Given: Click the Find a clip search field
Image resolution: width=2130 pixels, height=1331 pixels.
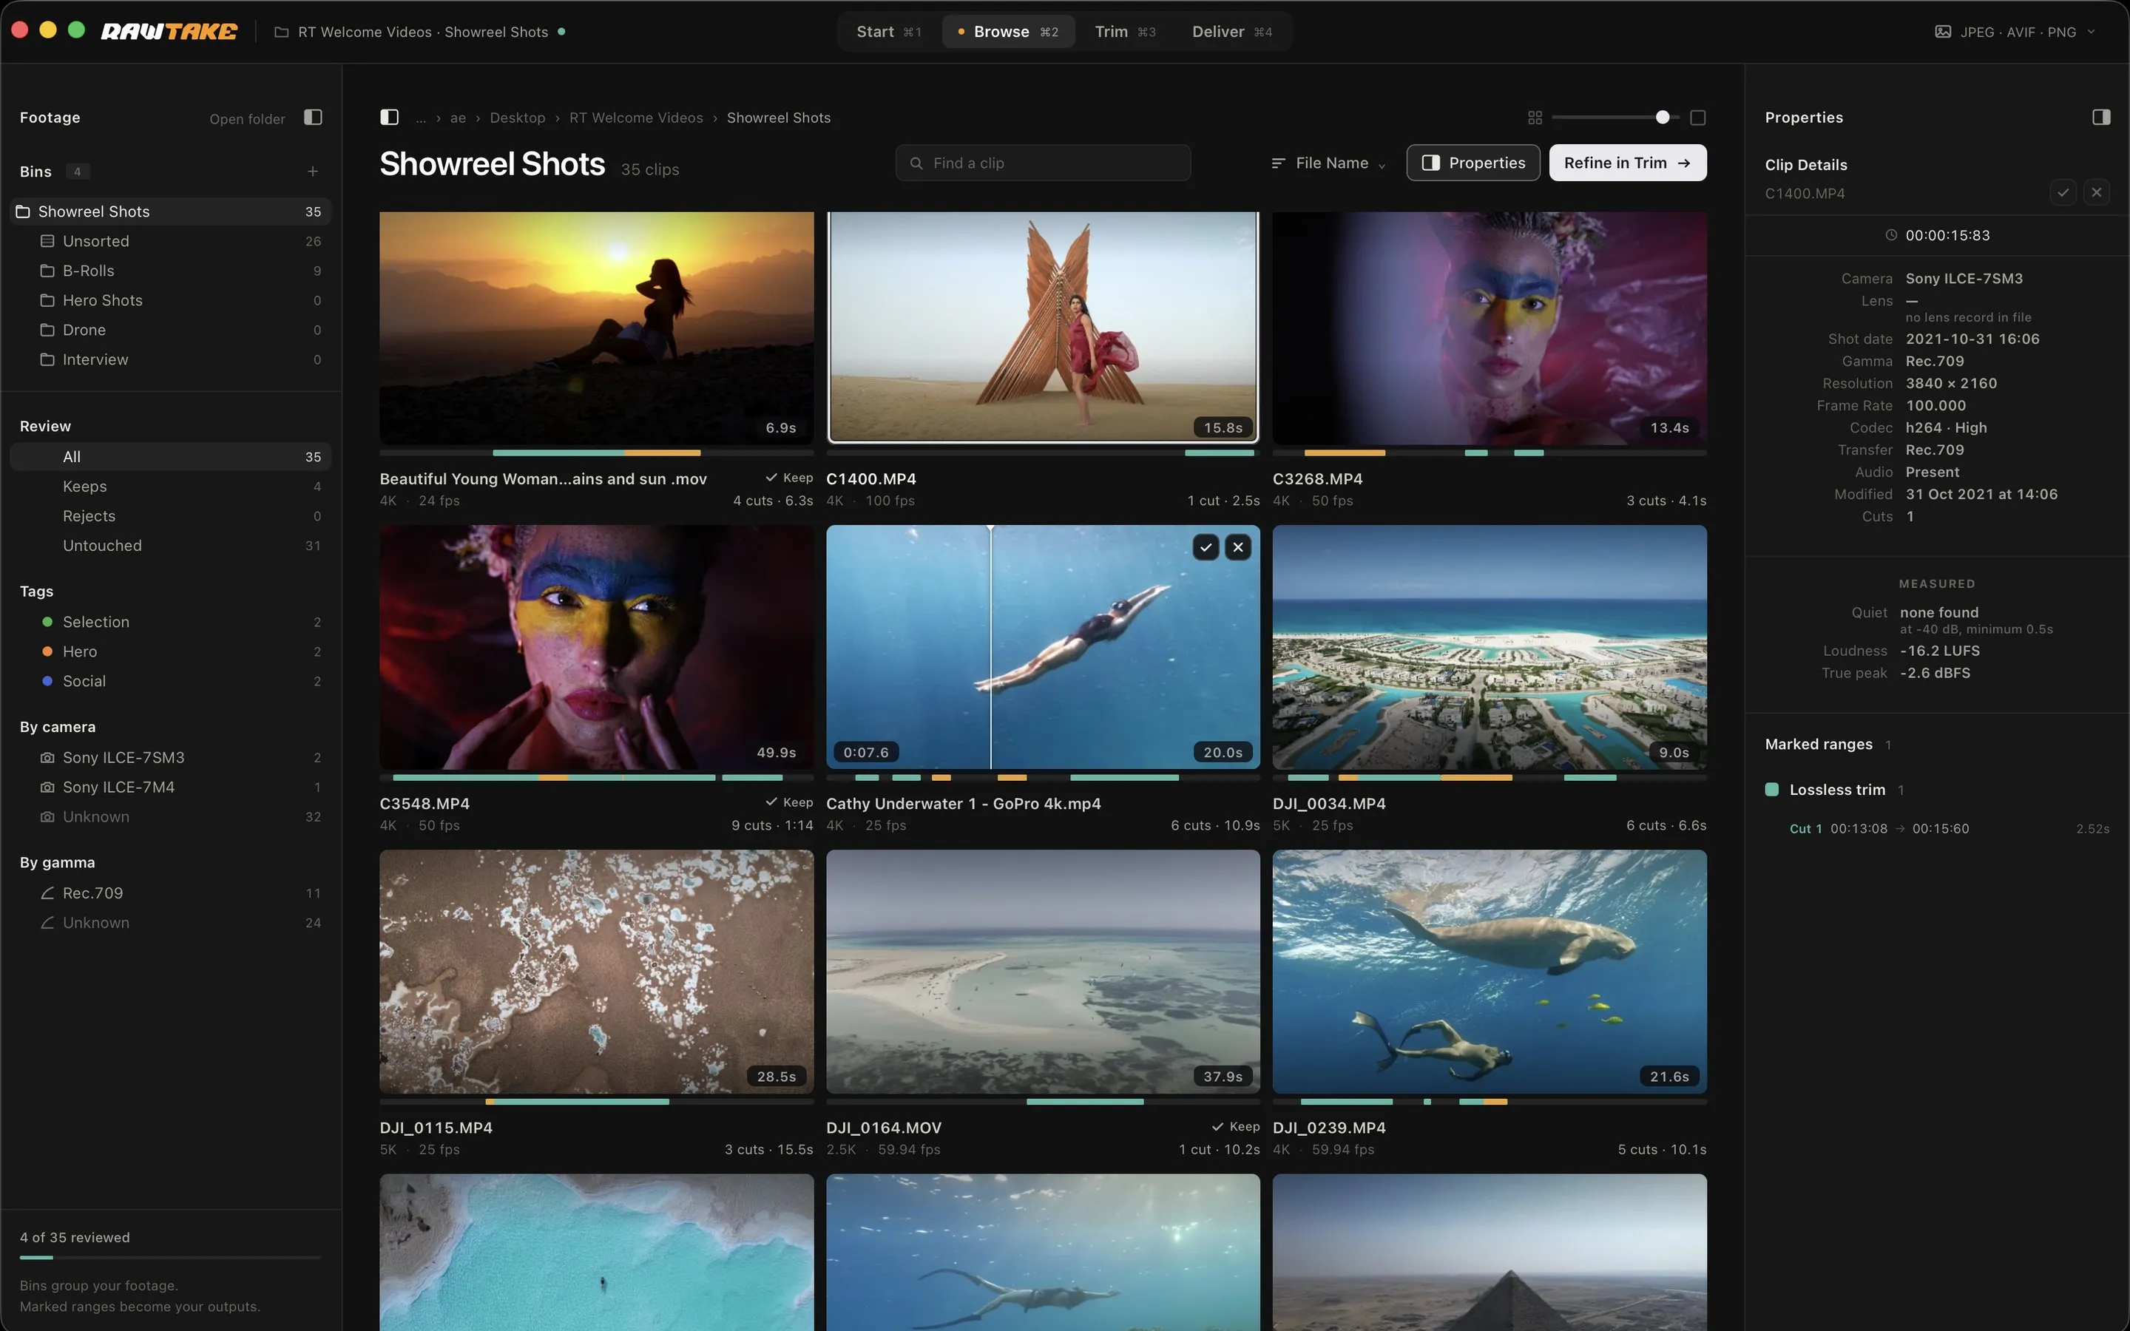Looking at the screenshot, I should pyautogui.click(x=1043, y=163).
